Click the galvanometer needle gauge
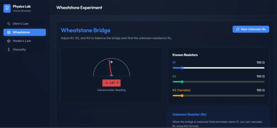The height and width of the screenshot is (128, 277). pos(111,67)
